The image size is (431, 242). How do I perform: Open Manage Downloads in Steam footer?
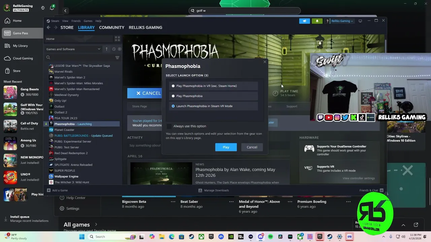[213, 190]
